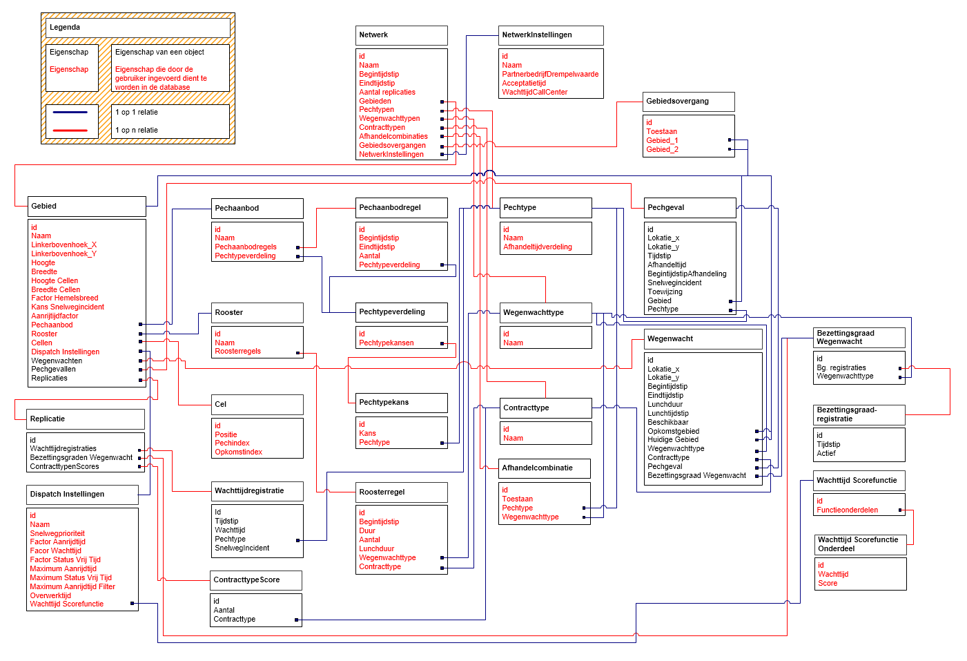Click PartnerbedrijfDrempelwaarde attribute in NetwerkInstellingen

click(x=550, y=74)
